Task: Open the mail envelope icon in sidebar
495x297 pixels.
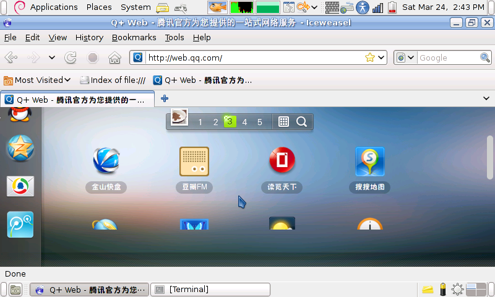Action: point(20,186)
